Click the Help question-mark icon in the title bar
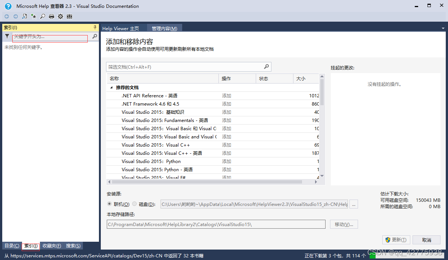448x260 pixels. (x=8, y=6)
